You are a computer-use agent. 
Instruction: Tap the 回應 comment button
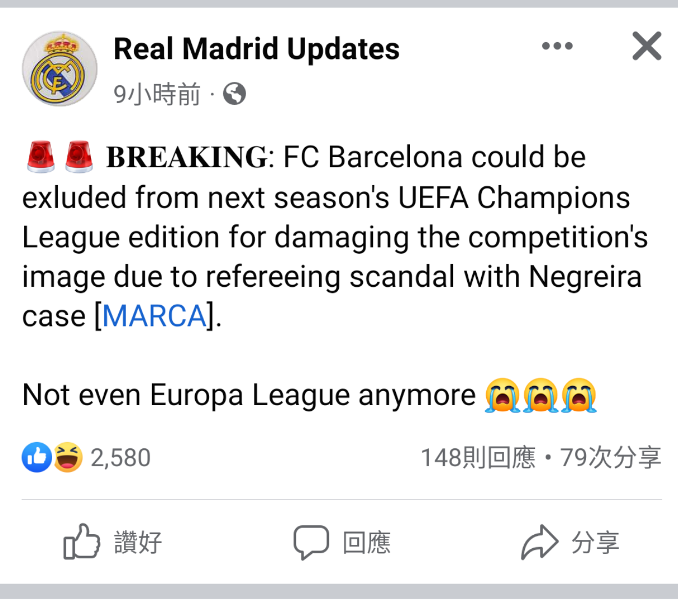[342, 543]
